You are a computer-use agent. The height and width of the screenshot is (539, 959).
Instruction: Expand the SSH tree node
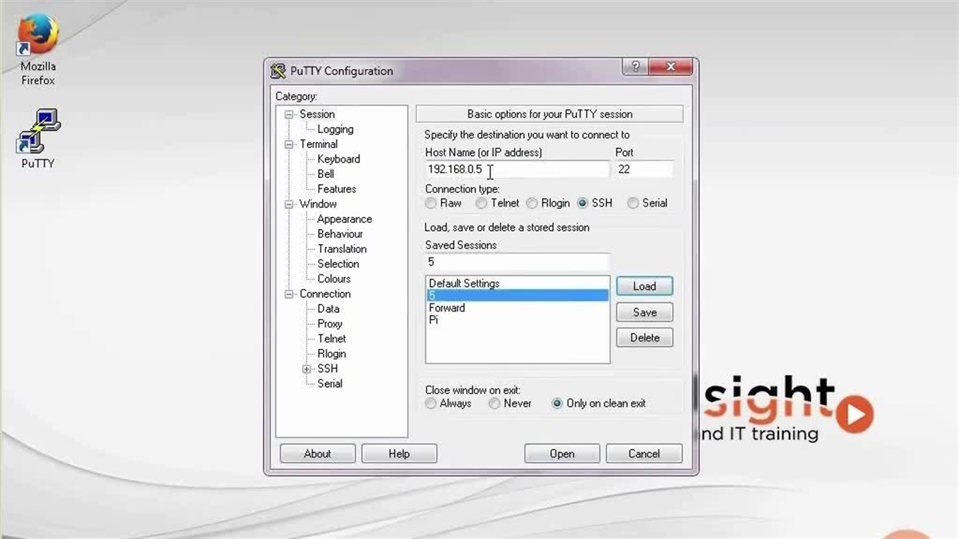[x=306, y=369]
